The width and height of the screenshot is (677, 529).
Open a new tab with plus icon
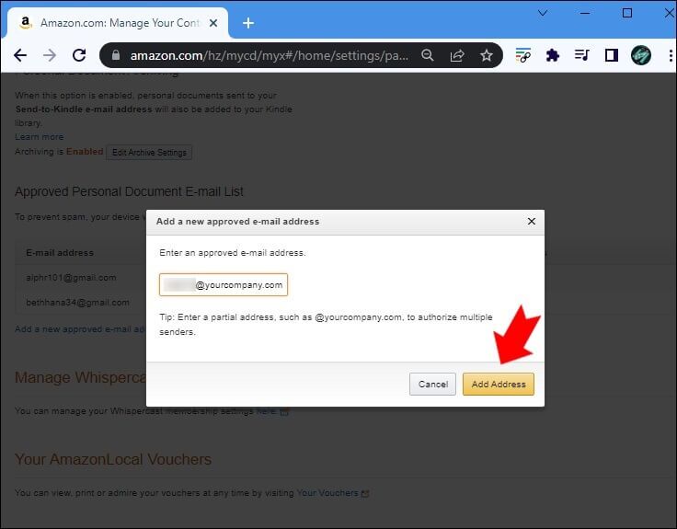[x=248, y=23]
